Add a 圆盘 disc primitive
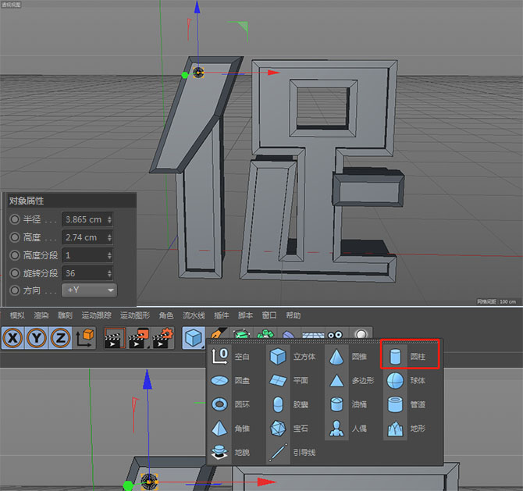This screenshot has width=523, height=491. click(231, 380)
